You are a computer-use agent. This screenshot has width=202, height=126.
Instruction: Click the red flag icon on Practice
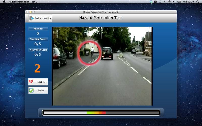[31, 82]
